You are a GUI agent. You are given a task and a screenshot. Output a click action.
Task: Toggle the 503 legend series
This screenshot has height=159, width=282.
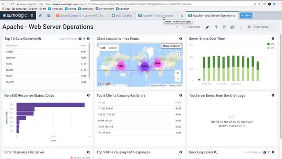(x=271, y=48)
